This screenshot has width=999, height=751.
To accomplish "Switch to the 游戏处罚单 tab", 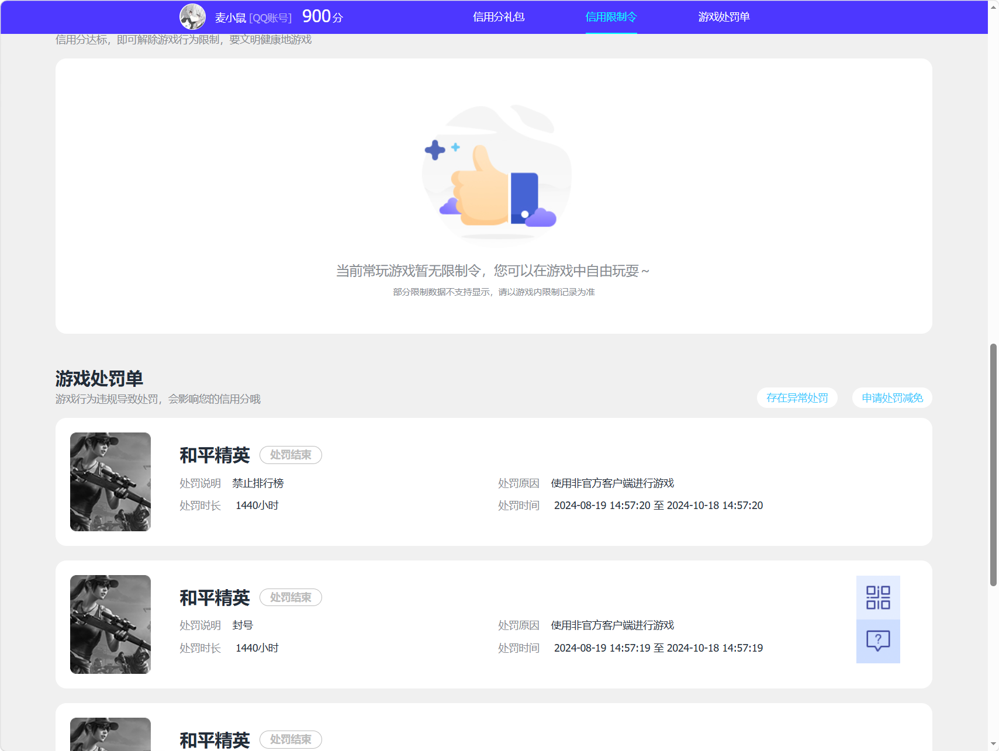I will 724,17.
